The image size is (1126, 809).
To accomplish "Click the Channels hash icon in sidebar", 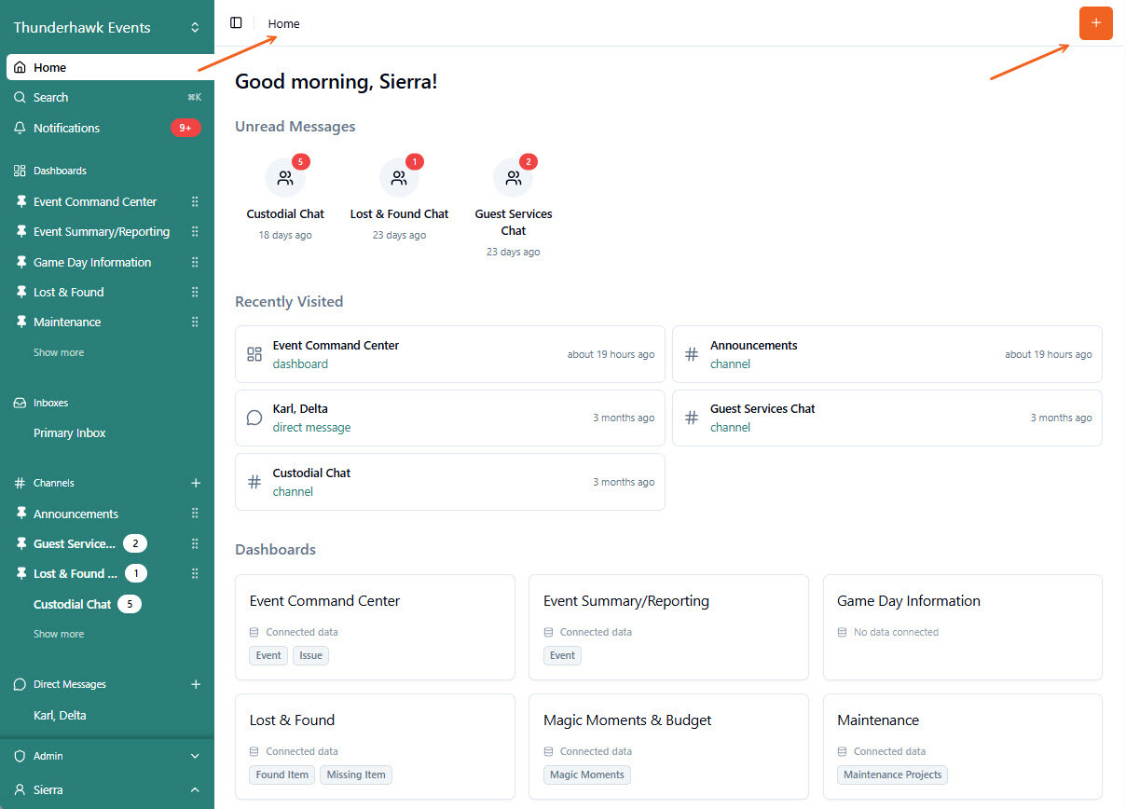I will 20,483.
